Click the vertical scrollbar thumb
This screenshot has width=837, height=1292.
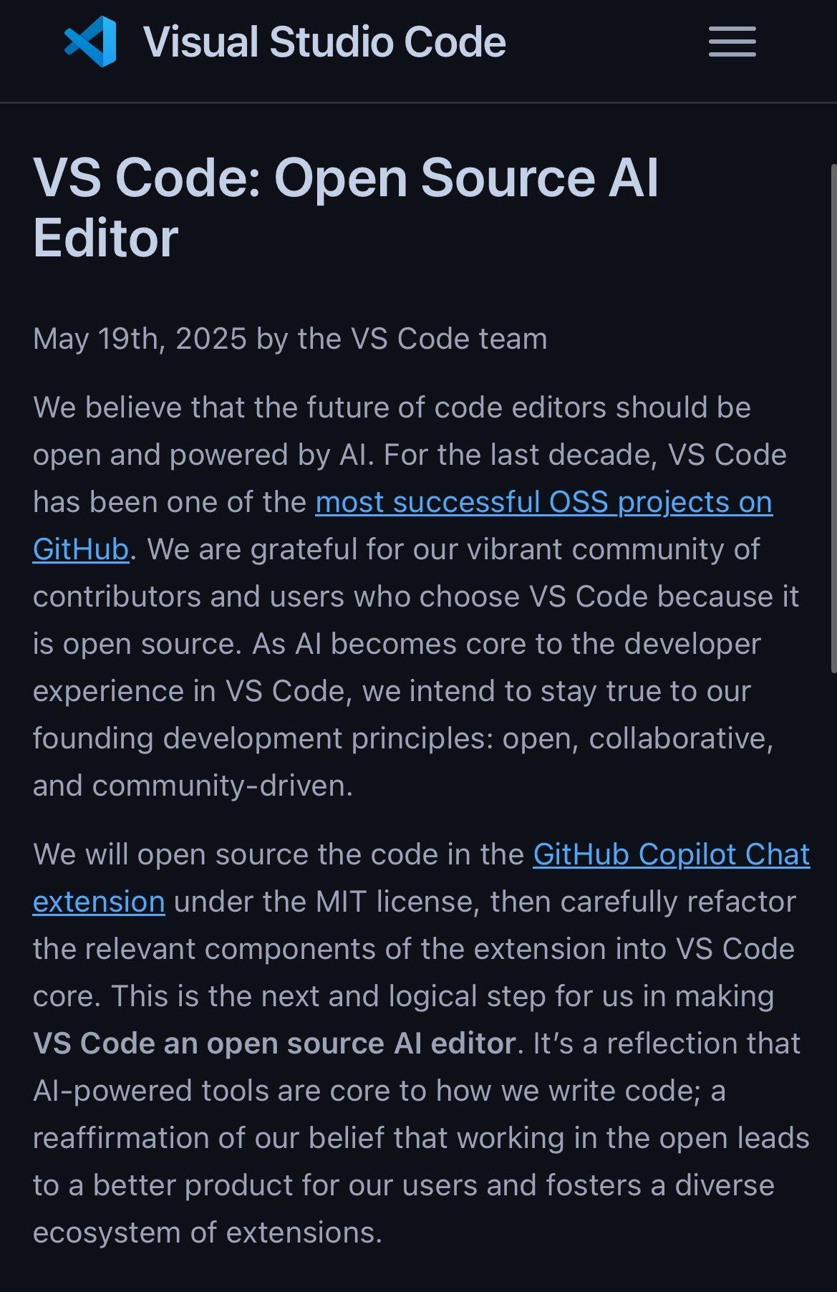(833, 419)
